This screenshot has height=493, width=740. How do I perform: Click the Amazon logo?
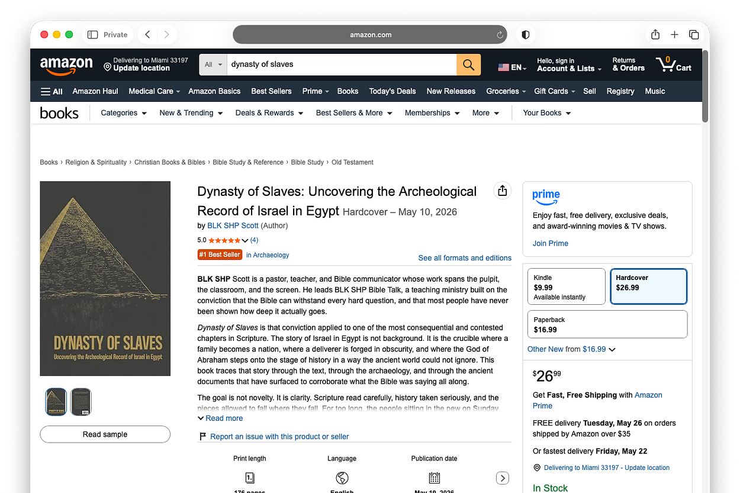click(66, 65)
